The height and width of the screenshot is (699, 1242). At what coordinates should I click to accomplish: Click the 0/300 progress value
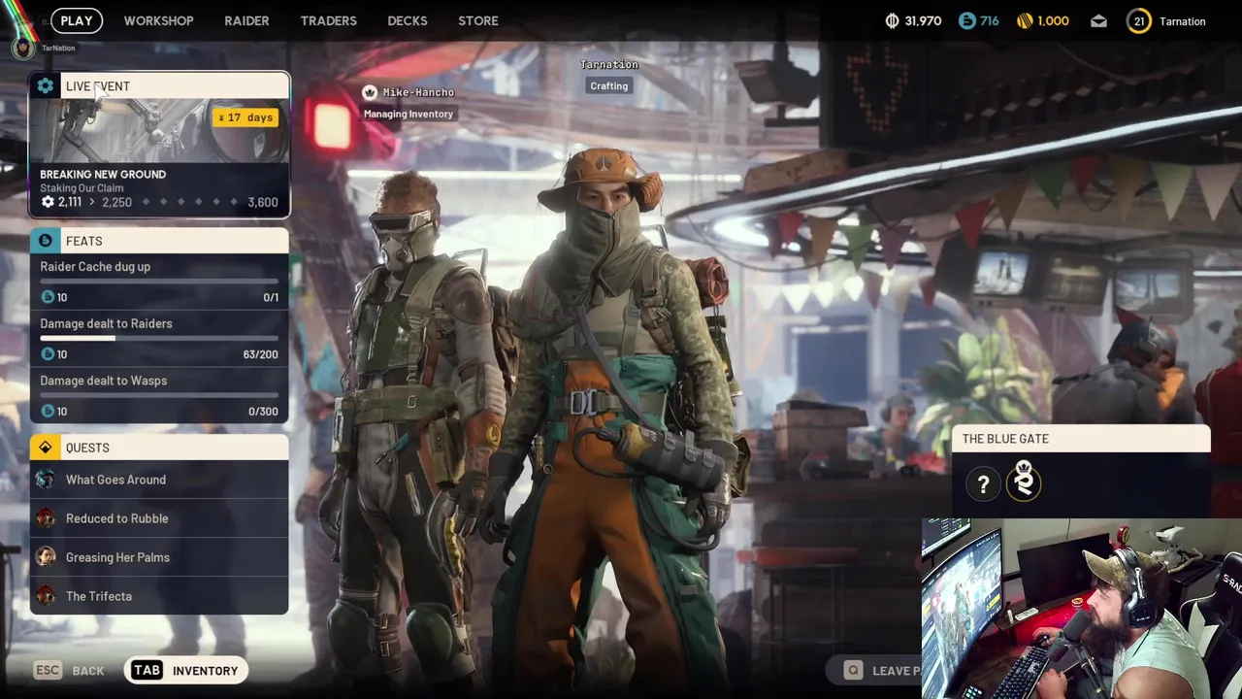pos(263,412)
